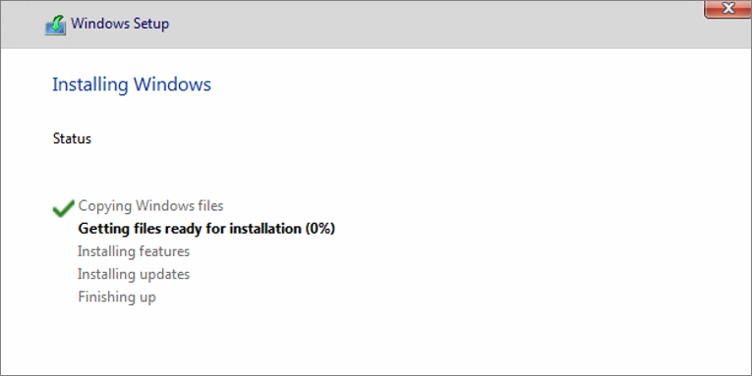Select the Windows Setup title text
The width and height of the screenshot is (752, 376).
tap(120, 24)
